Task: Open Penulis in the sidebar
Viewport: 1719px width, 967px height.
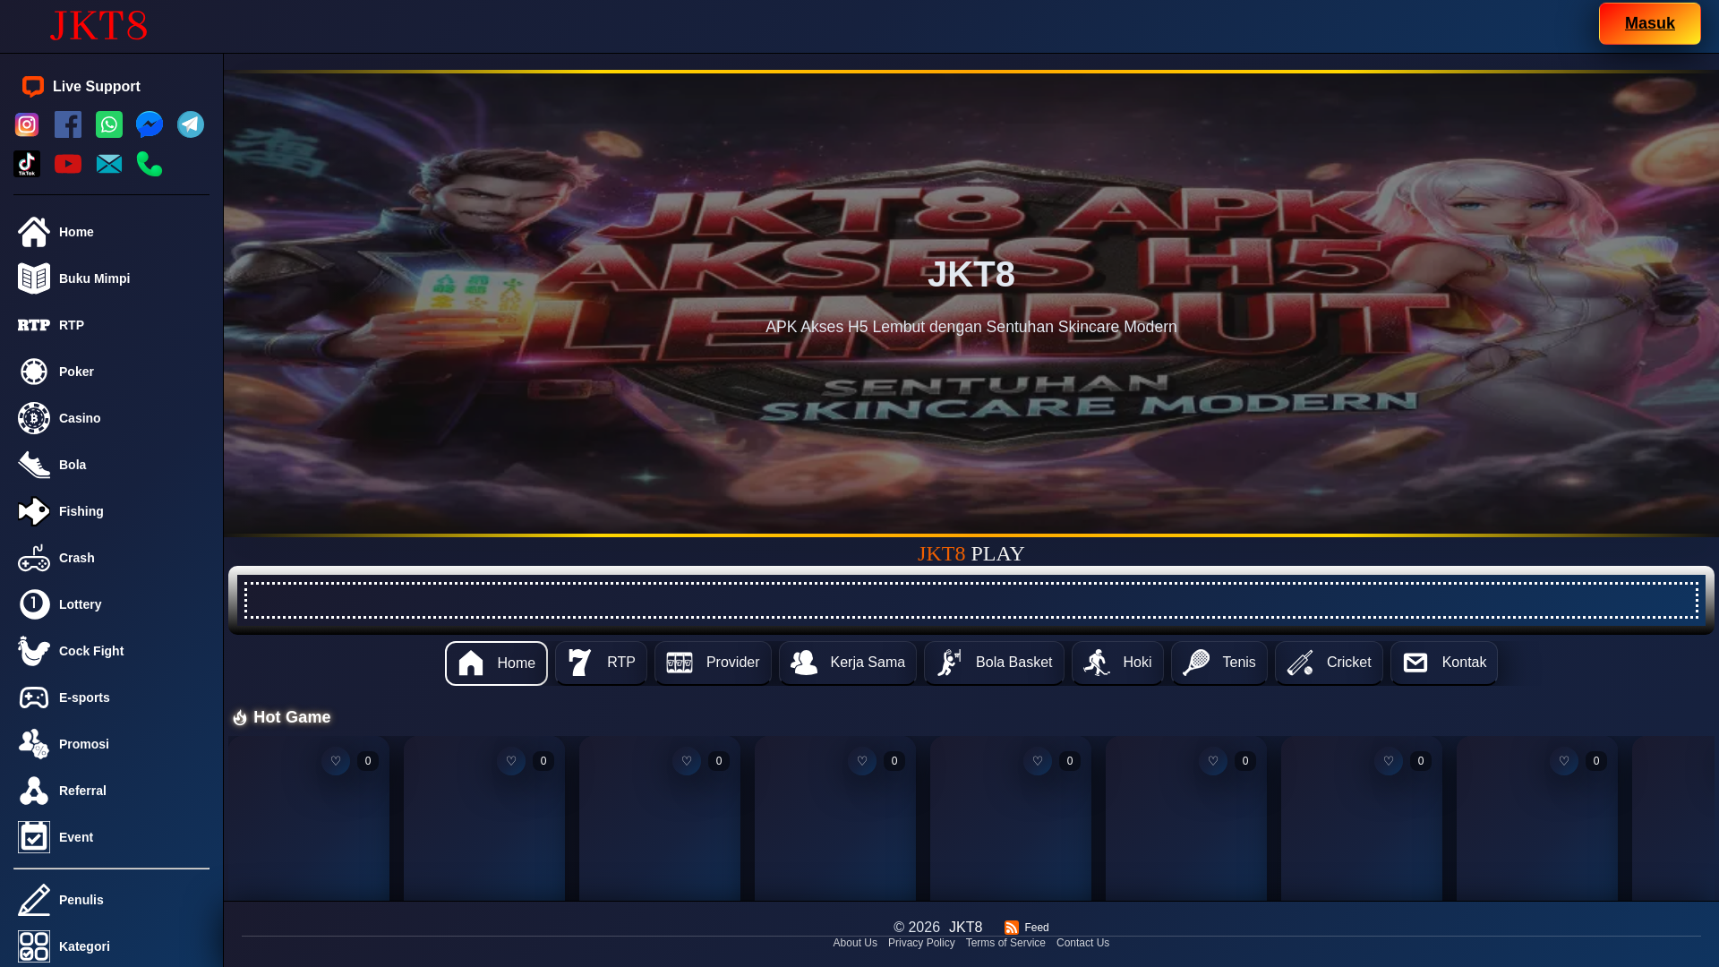Action: pos(111,900)
